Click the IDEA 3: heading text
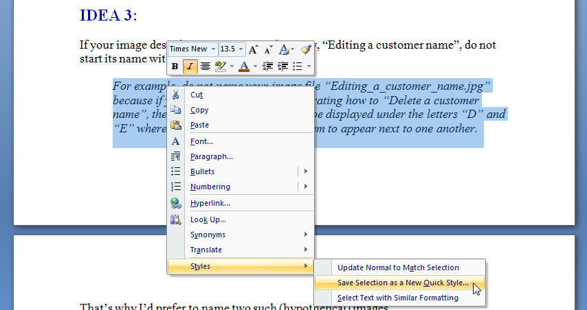587x310 pixels. [109, 15]
